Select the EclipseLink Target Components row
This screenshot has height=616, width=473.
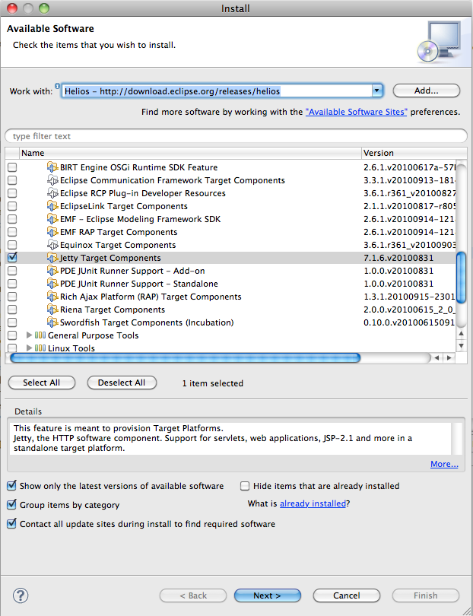tap(232, 206)
